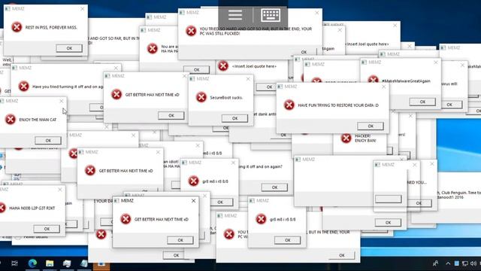The image size is (481, 271).
Task: Click '#MakeMalwareGreatAgain' message text
Action: click(x=406, y=81)
